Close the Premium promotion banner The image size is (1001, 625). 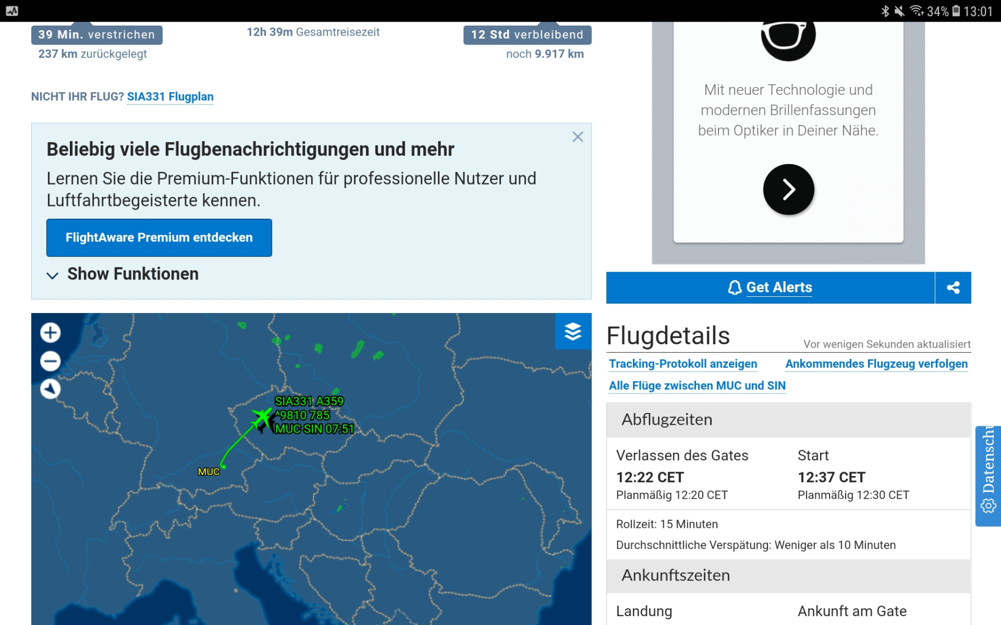point(578,137)
